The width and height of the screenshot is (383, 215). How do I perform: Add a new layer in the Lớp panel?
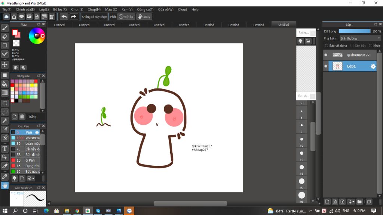click(327, 202)
